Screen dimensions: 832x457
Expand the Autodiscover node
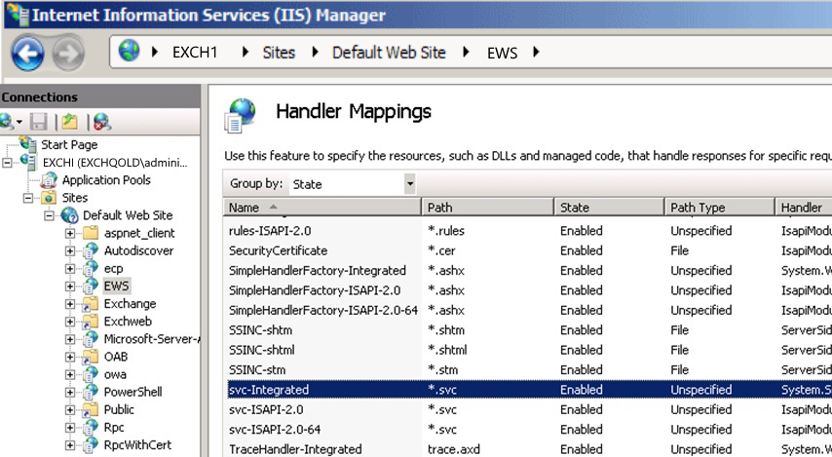[x=69, y=250]
